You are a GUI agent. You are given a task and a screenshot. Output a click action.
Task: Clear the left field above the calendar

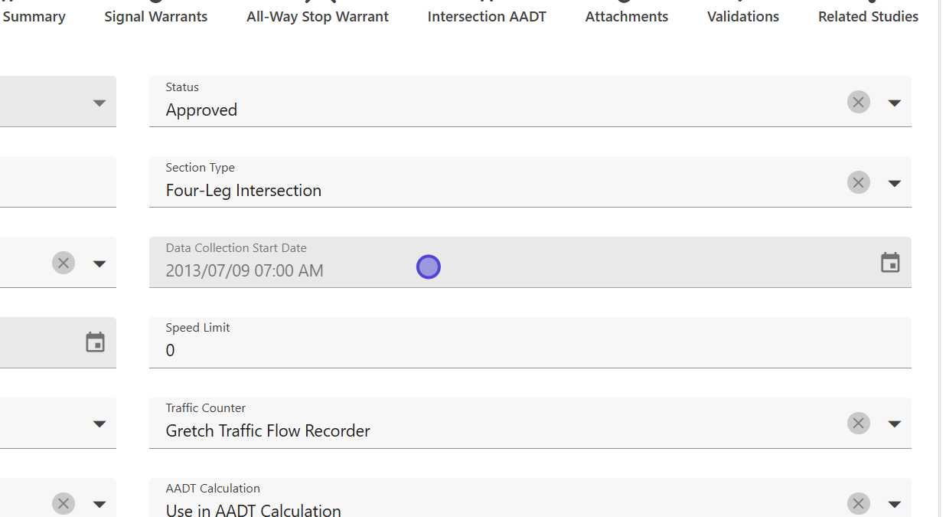pos(64,263)
